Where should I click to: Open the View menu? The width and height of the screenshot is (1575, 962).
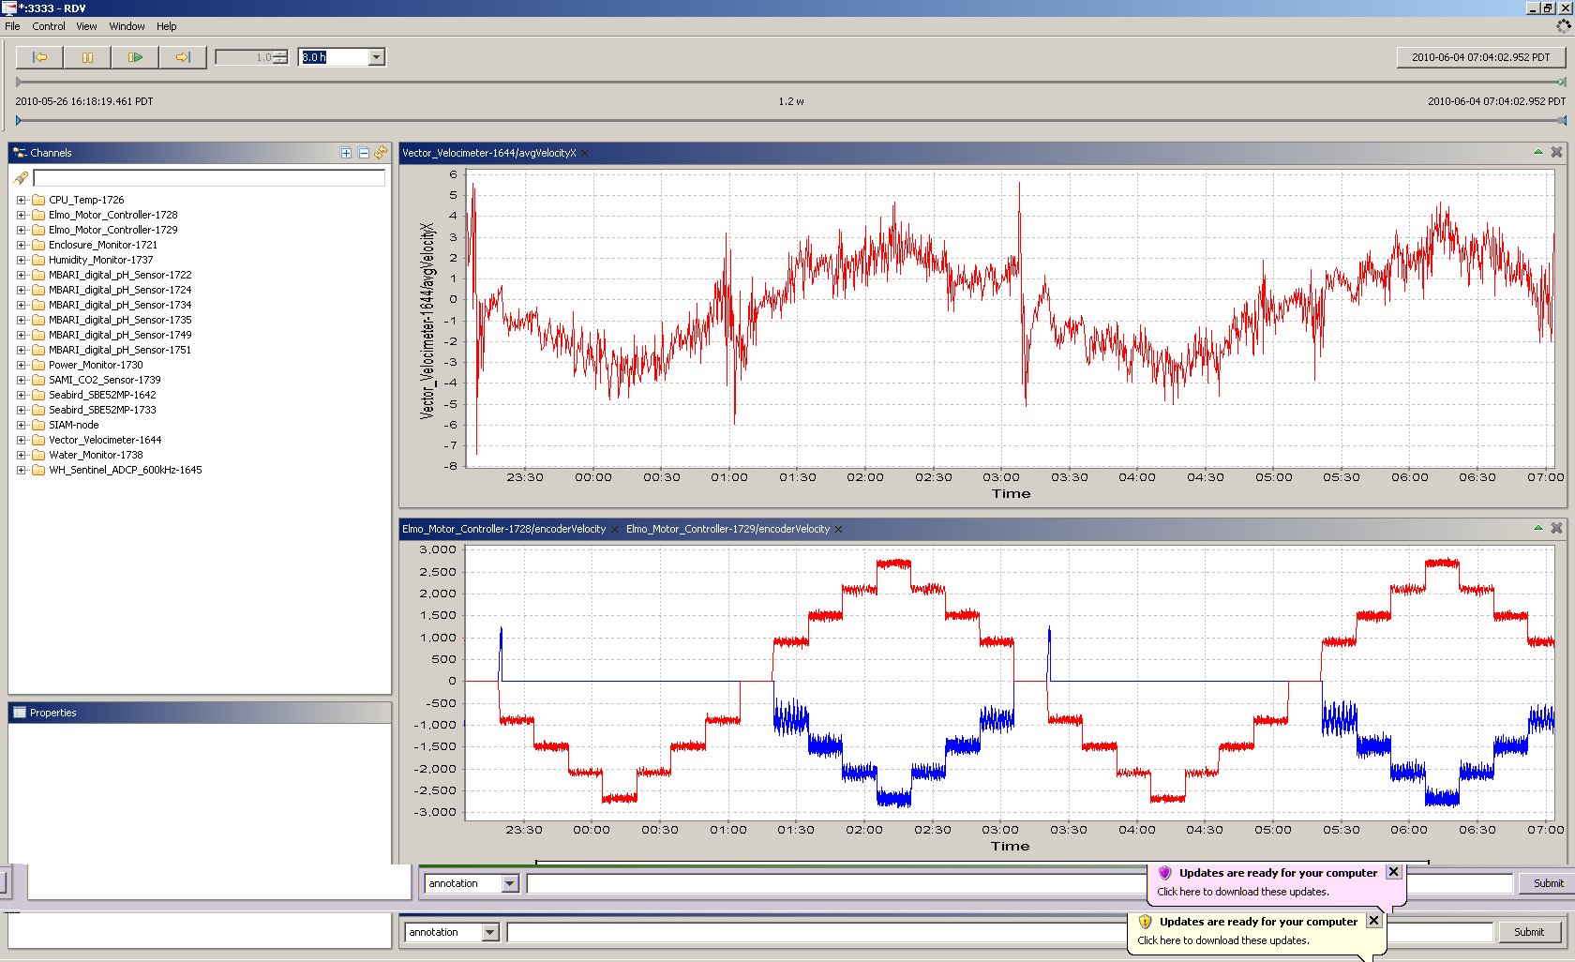coord(86,26)
